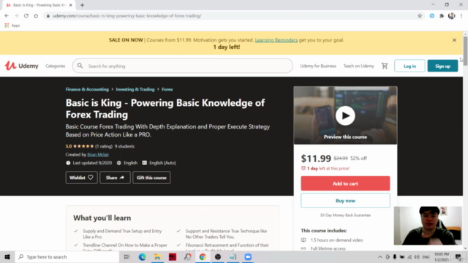This screenshot has width=468, height=263.
Task: Bookmark this page with star icon
Action: pyautogui.click(x=420, y=16)
